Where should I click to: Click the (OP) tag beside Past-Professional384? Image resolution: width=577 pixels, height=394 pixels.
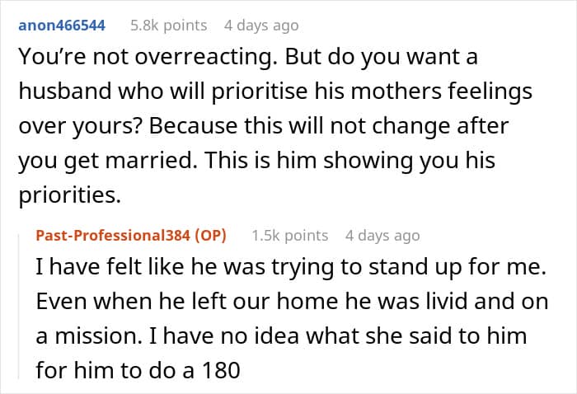click(210, 236)
